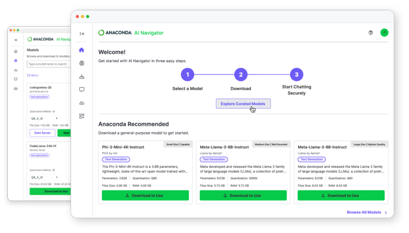Click codegemma-2b model title in back window
This screenshot has width=409, height=233.
point(41,87)
